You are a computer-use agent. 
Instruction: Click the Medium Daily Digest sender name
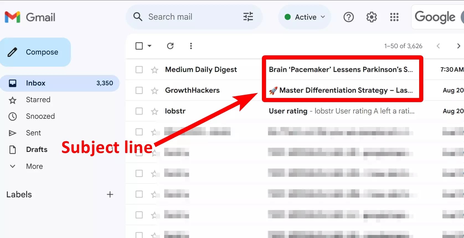(x=201, y=69)
